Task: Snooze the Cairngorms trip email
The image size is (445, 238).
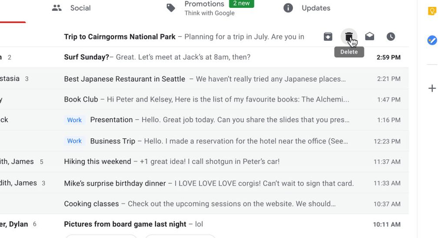Action: [x=391, y=37]
